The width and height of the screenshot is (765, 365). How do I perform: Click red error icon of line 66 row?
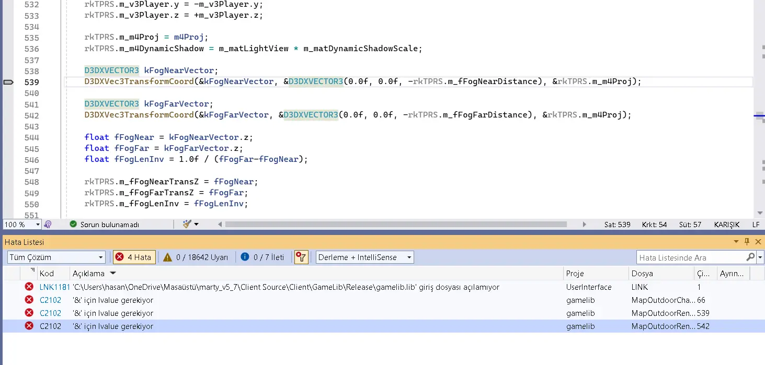(29, 300)
